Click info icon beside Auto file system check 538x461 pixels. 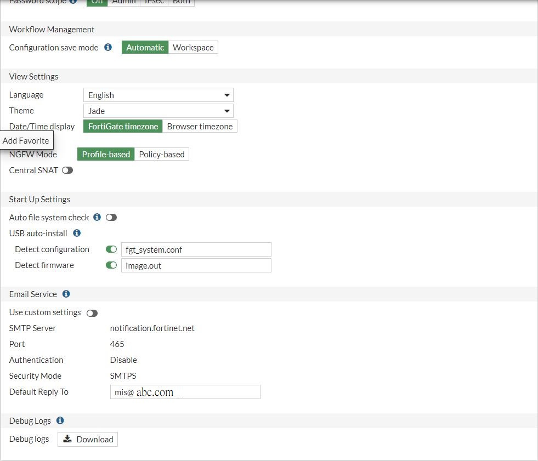pyautogui.click(x=97, y=217)
